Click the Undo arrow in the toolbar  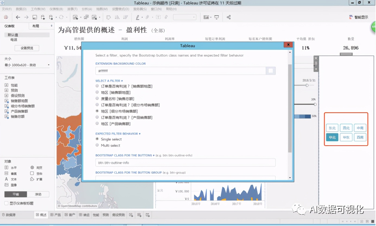18,17
